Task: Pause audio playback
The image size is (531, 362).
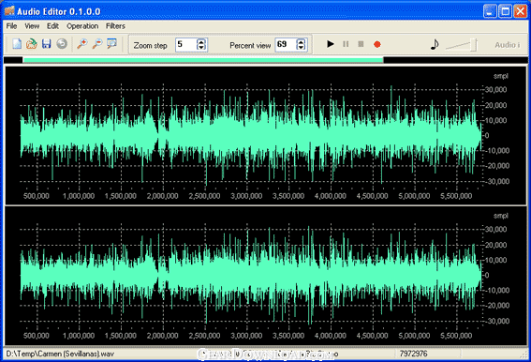Action: point(346,44)
